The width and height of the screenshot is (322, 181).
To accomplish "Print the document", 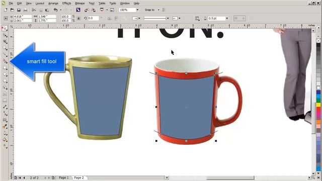I will (x=25, y=10).
